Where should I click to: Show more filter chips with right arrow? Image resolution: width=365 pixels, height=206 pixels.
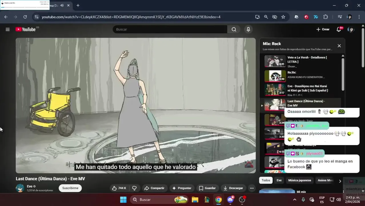[340, 181]
